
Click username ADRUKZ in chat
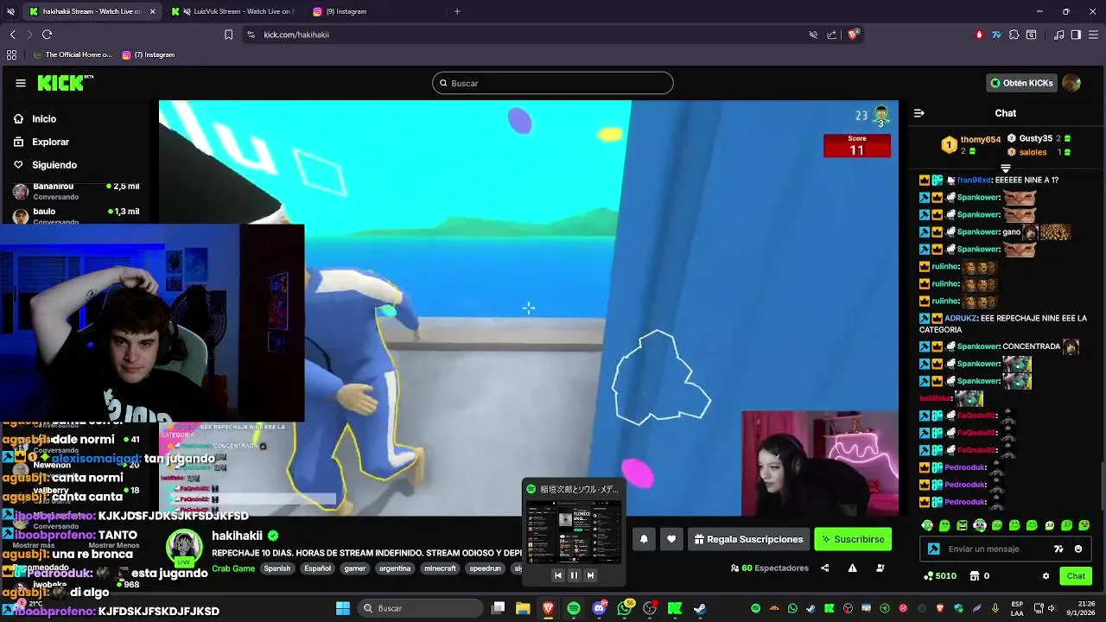[x=960, y=318]
